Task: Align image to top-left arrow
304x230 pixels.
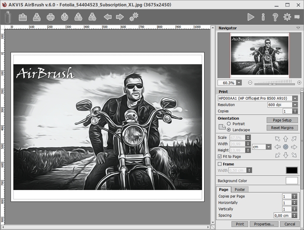Action: click(x=278, y=139)
